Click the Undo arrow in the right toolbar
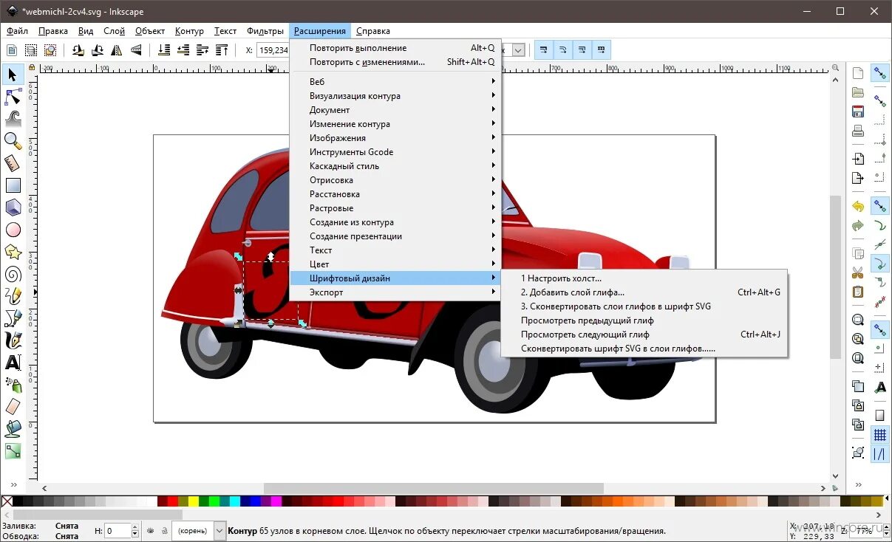Screen dimensions: 892x542 [x=857, y=205]
